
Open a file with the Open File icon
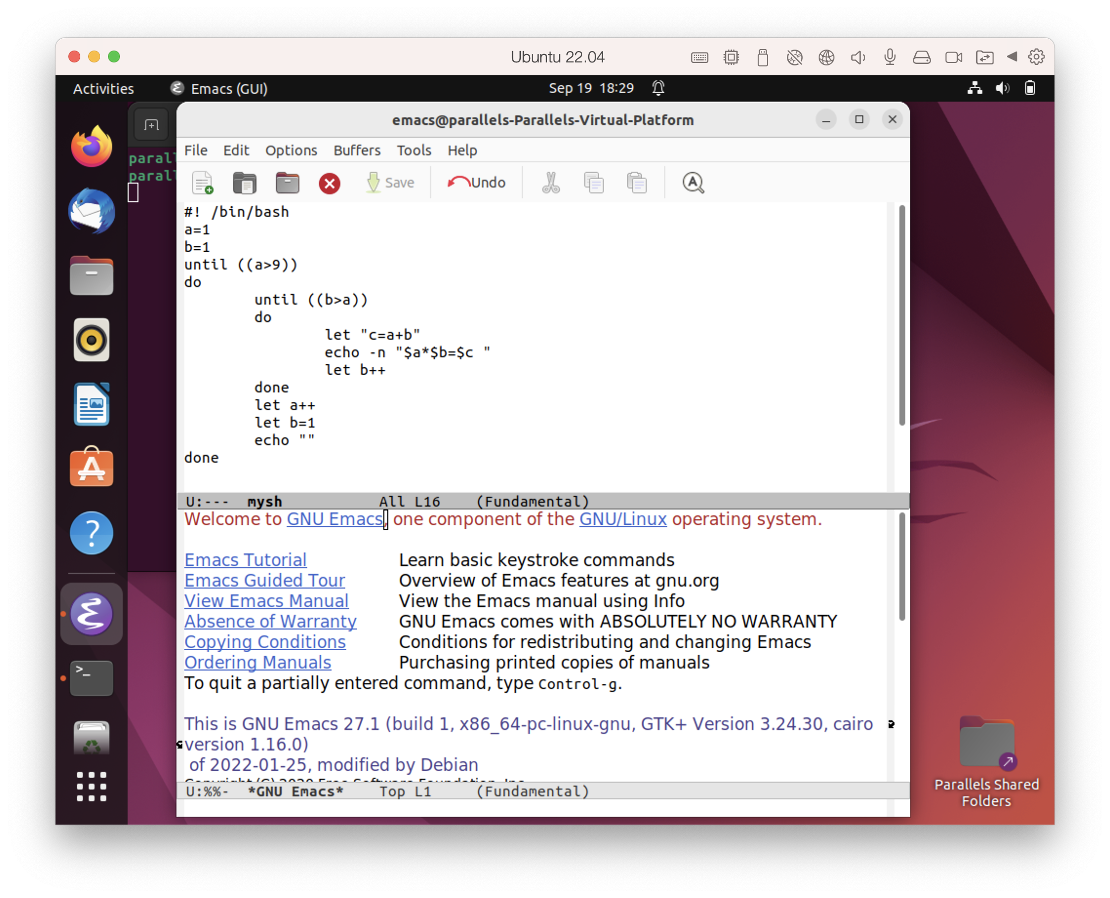tap(245, 182)
